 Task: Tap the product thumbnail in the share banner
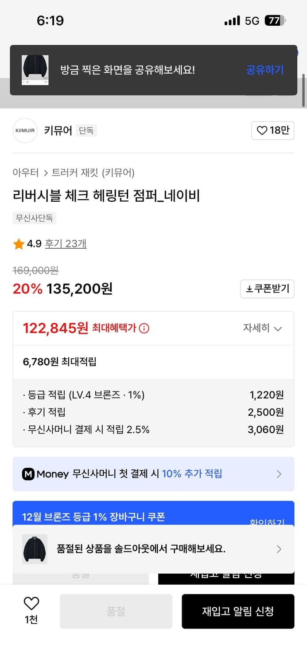point(35,70)
